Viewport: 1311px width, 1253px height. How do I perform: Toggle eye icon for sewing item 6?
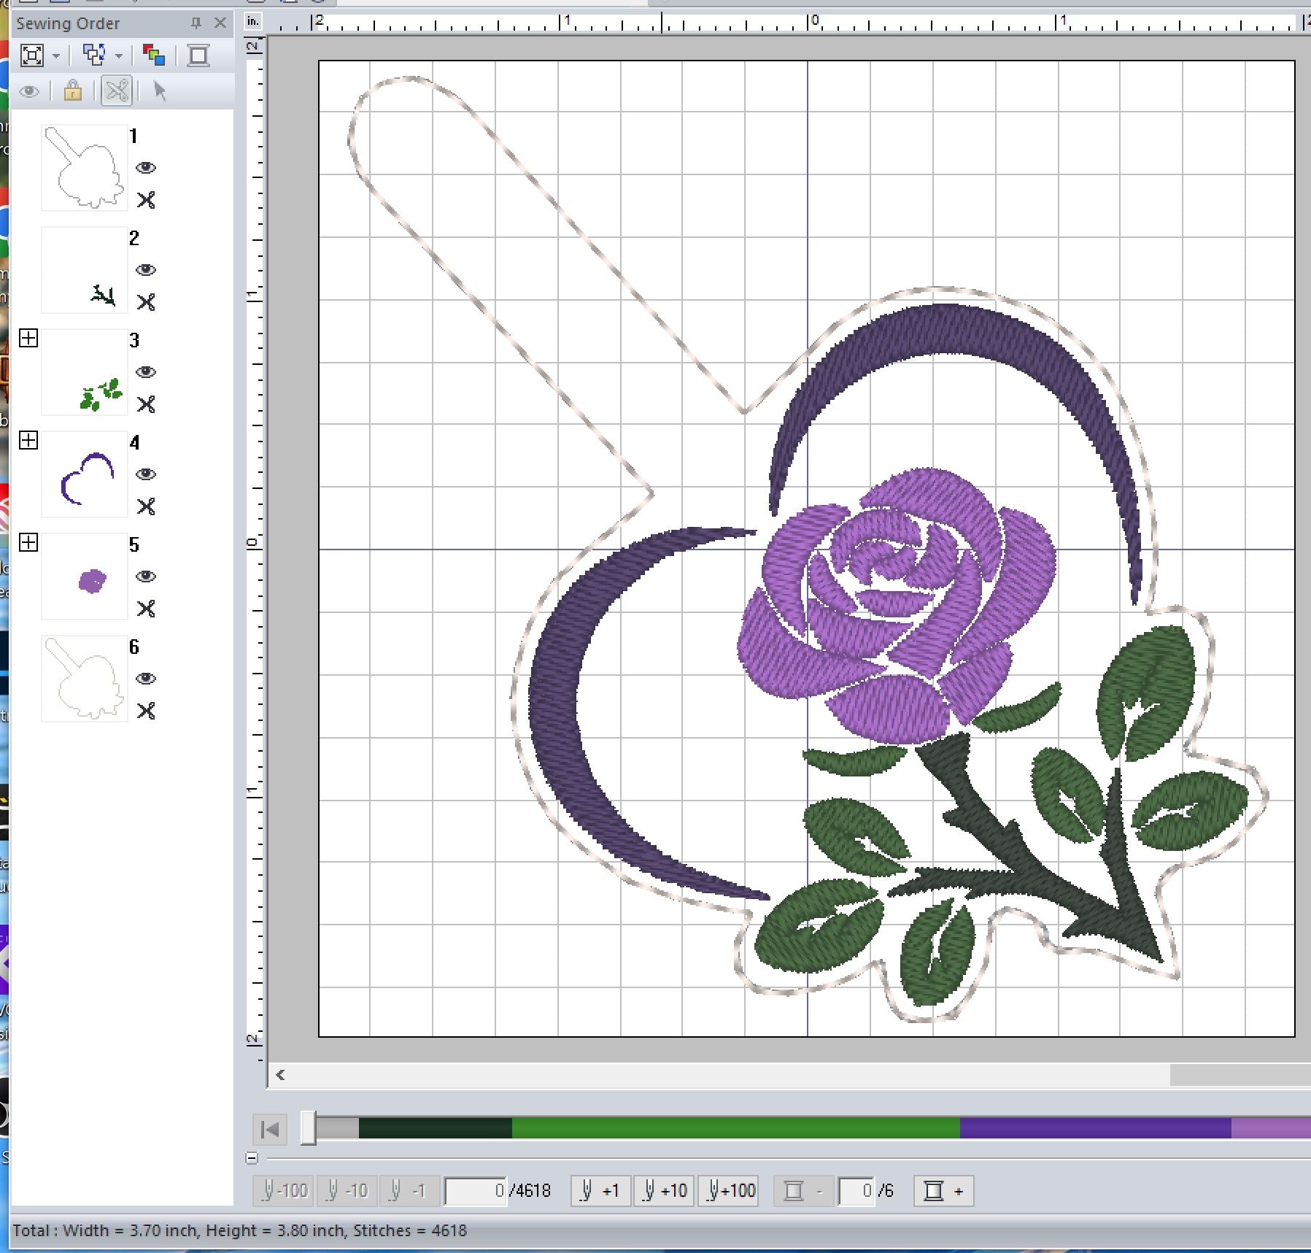146,679
